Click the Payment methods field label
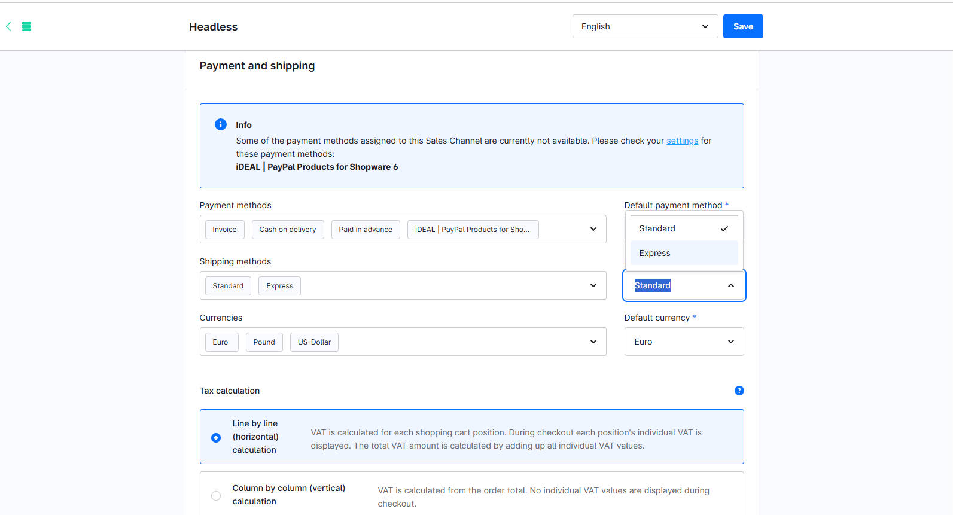This screenshot has width=953, height=515. click(x=235, y=205)
